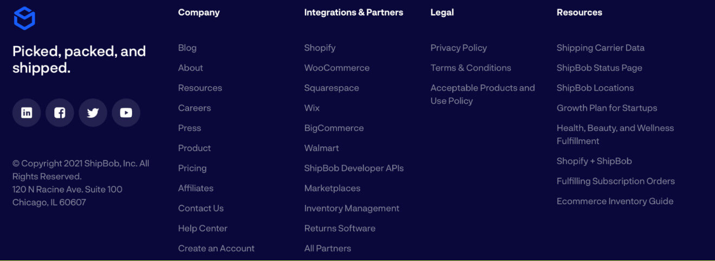Click Create an Account link
This screenshot has height=261, width=715.
coord(216,247)
